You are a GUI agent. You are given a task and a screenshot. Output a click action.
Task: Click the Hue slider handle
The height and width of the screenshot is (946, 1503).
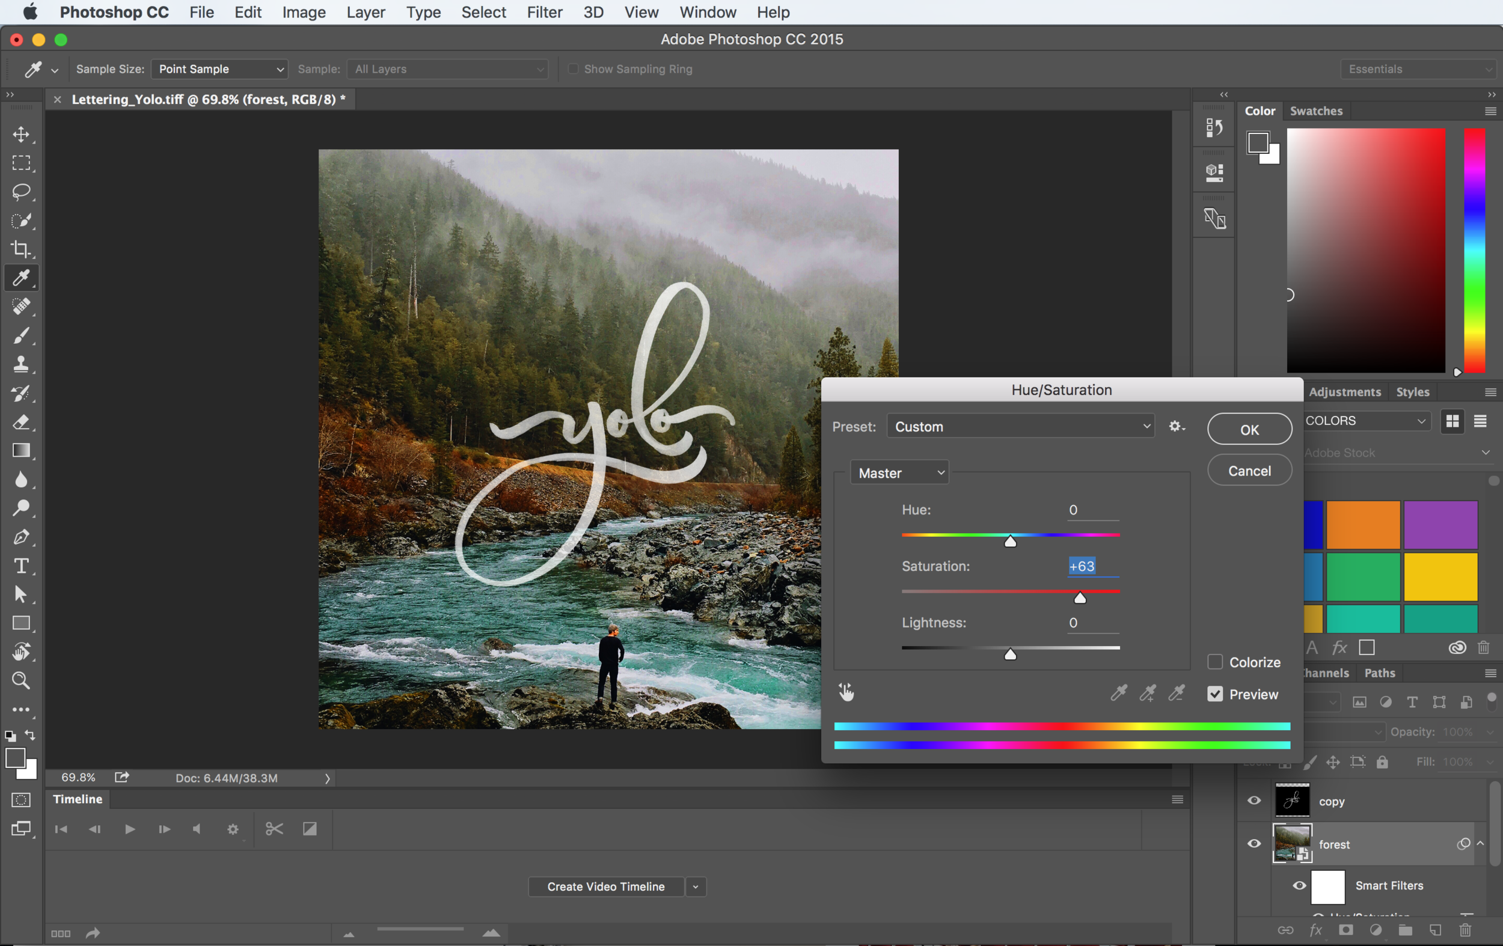click(x=1010, y=541)
